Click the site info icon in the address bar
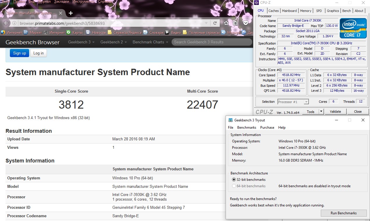This screenshot has width=370, height=221. [14, 23]
